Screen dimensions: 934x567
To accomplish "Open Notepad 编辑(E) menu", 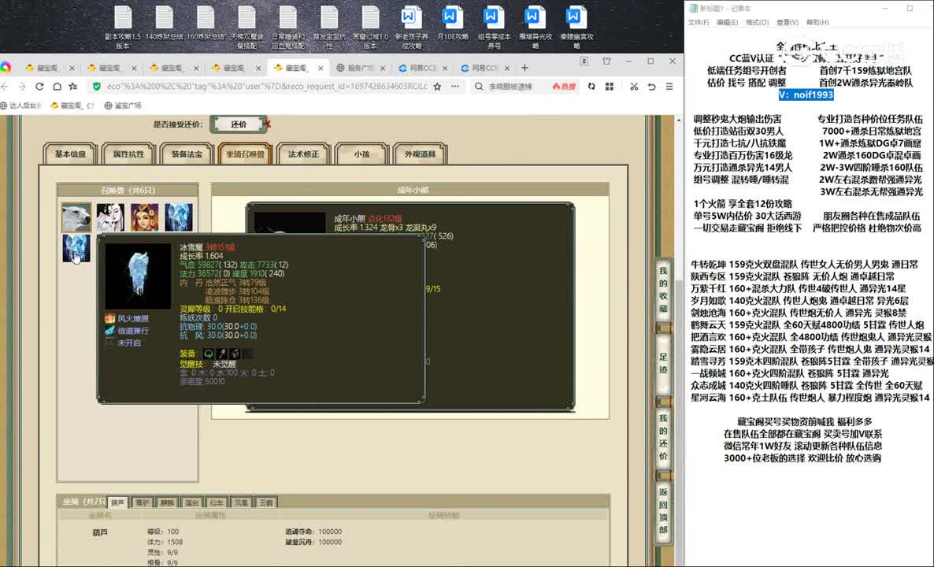I will tap(727, 22).
